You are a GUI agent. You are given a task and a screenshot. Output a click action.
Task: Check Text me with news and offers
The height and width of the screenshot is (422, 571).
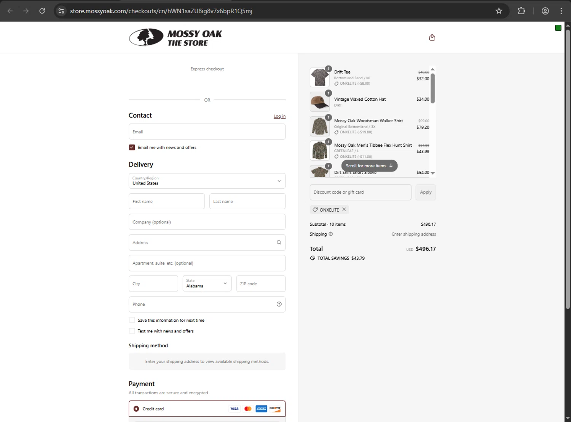click(x=132, y=331)
